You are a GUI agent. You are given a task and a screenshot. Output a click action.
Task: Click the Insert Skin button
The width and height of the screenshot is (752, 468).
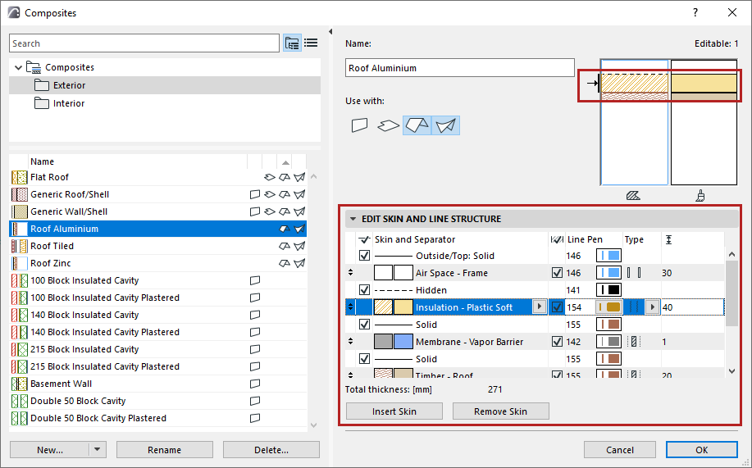[x=394, y=411]
